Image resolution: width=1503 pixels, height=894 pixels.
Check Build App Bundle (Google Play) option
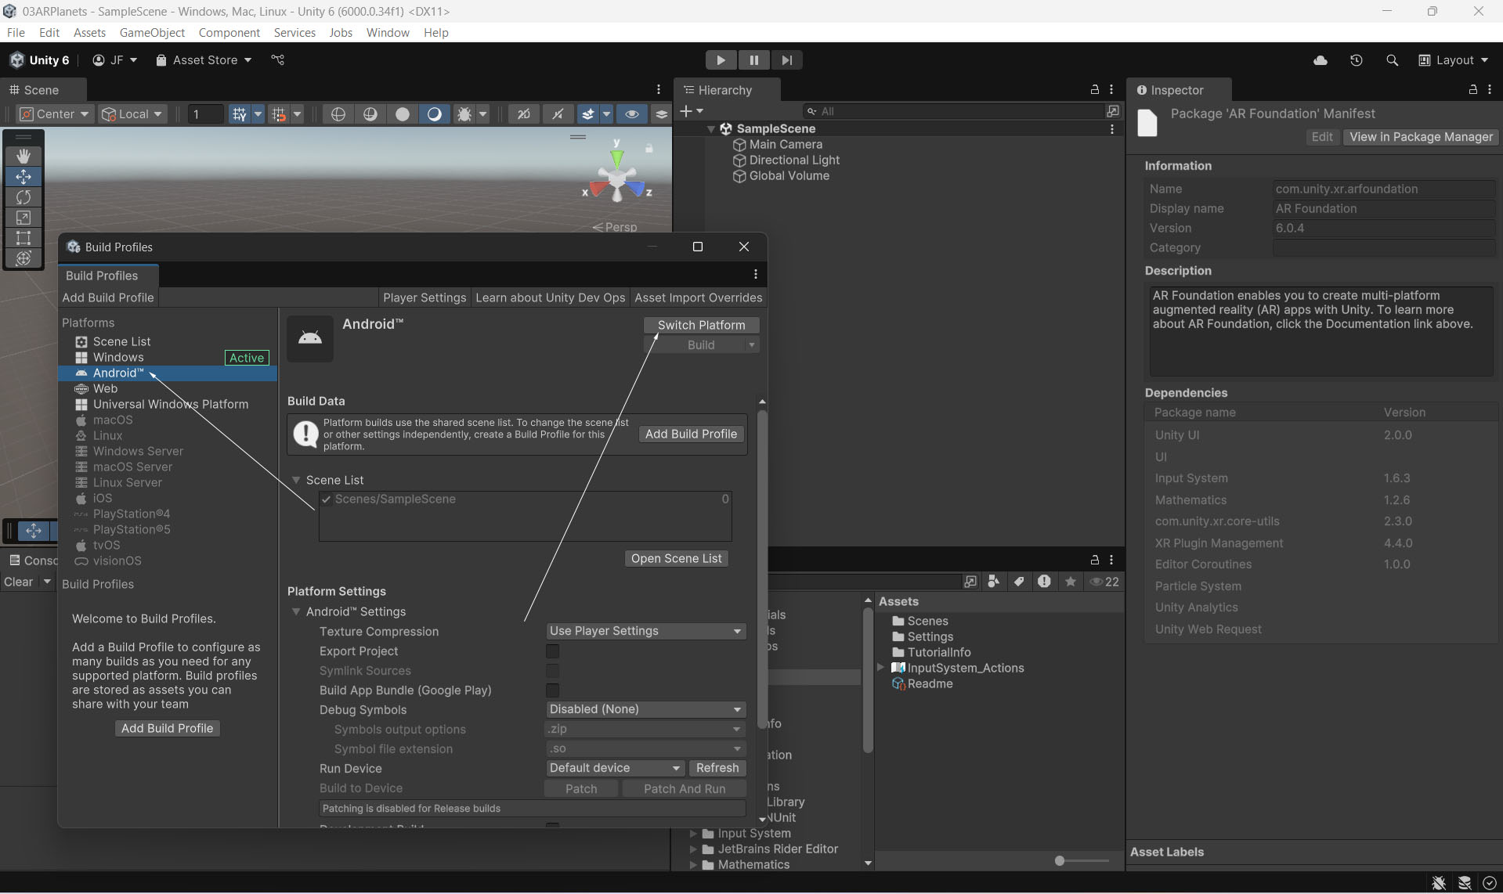click(552, 690)
